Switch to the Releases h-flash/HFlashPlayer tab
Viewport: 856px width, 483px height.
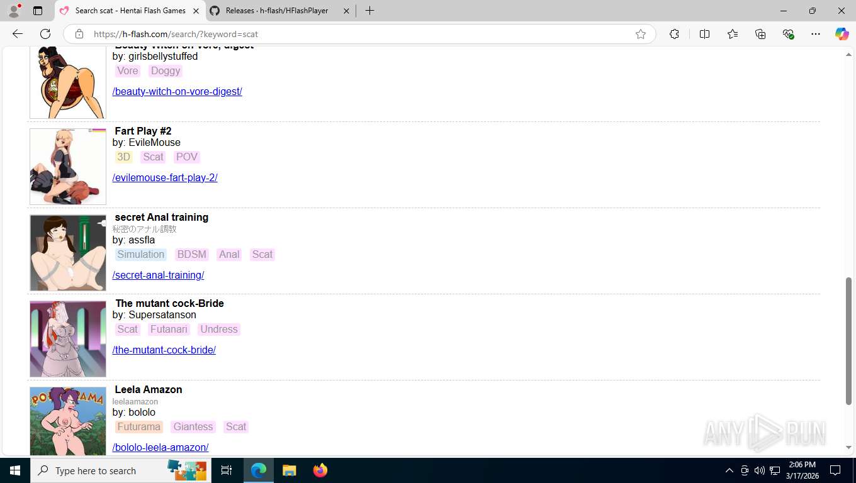click(x=280, y=11)
